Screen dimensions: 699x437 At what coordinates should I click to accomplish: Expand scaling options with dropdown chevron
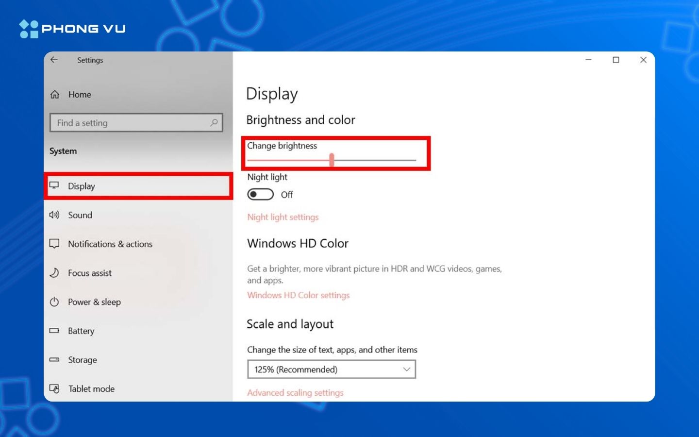click(407, 370)
